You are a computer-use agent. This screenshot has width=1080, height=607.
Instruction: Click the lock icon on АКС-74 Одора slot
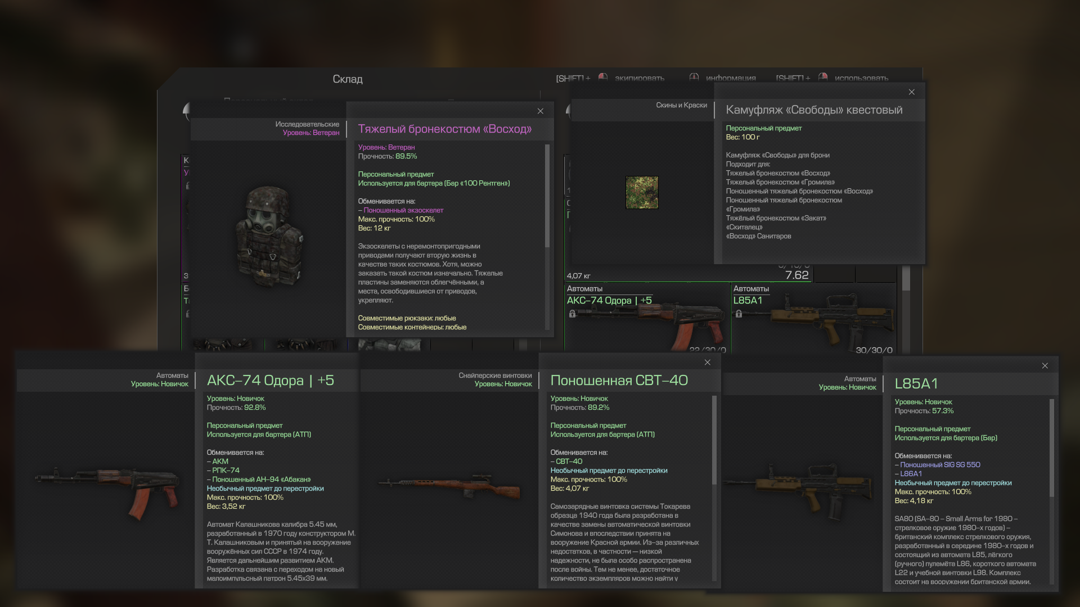click(x=572, y=314)
